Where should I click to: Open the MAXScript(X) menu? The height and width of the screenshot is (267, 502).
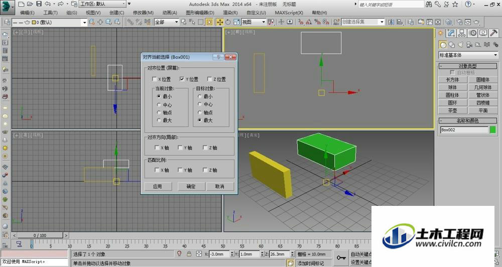(x=289, y=13)
